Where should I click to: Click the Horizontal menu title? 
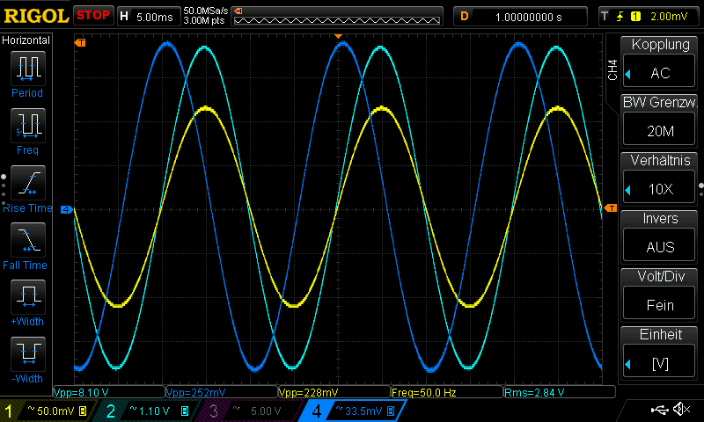(x=26, y=40)
